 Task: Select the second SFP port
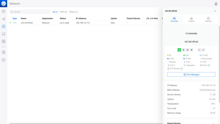203,50
